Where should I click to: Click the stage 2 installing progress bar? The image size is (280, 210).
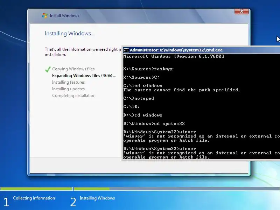coord(177,189)
